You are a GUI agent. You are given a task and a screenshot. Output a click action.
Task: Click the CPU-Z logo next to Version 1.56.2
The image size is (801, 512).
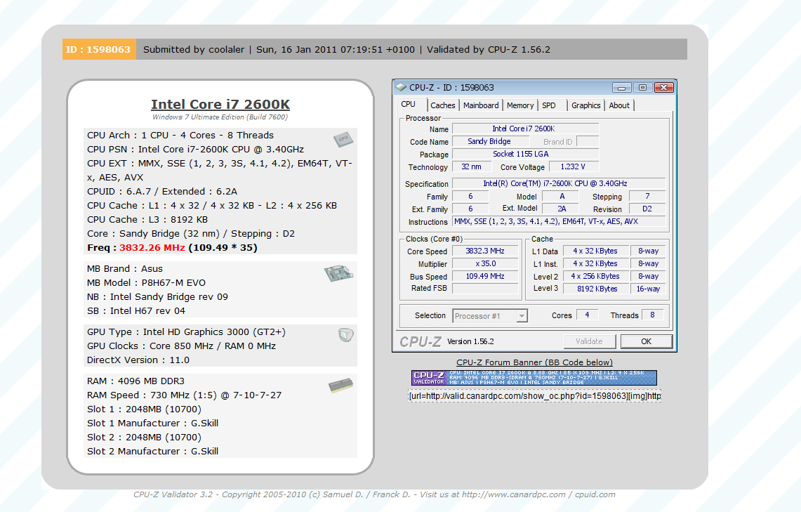click(x=420, y=342)
